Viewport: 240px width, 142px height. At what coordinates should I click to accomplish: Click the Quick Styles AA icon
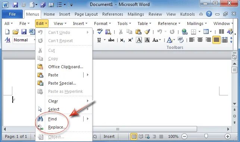pos(7,40)
